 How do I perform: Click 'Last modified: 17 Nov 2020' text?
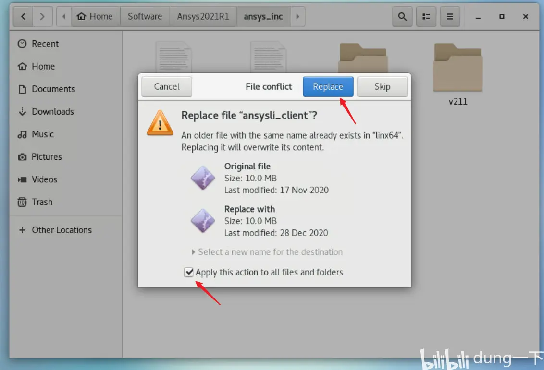pos(276,190)
